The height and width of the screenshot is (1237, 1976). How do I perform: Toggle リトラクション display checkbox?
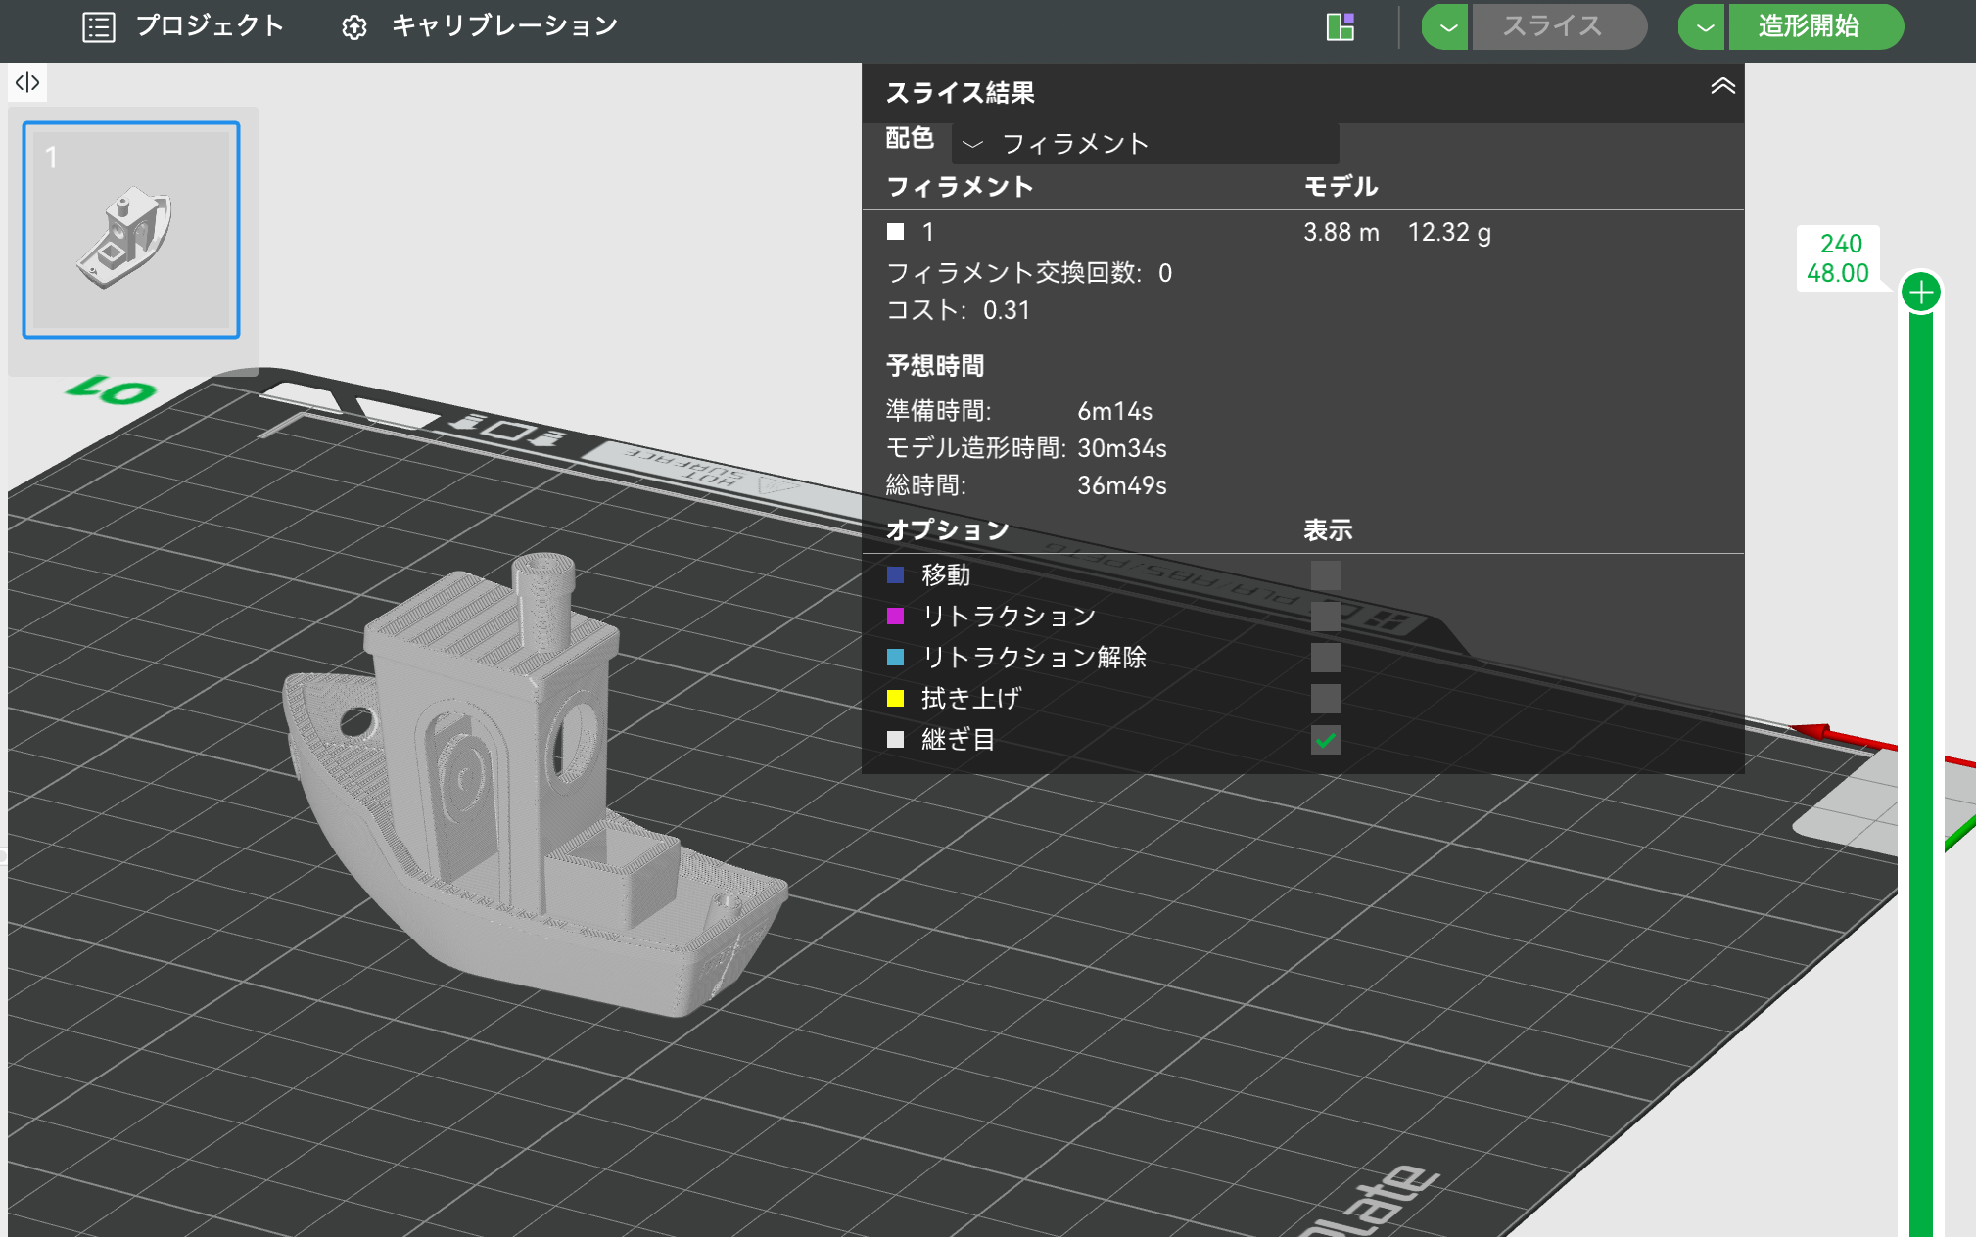[1325, 617]
